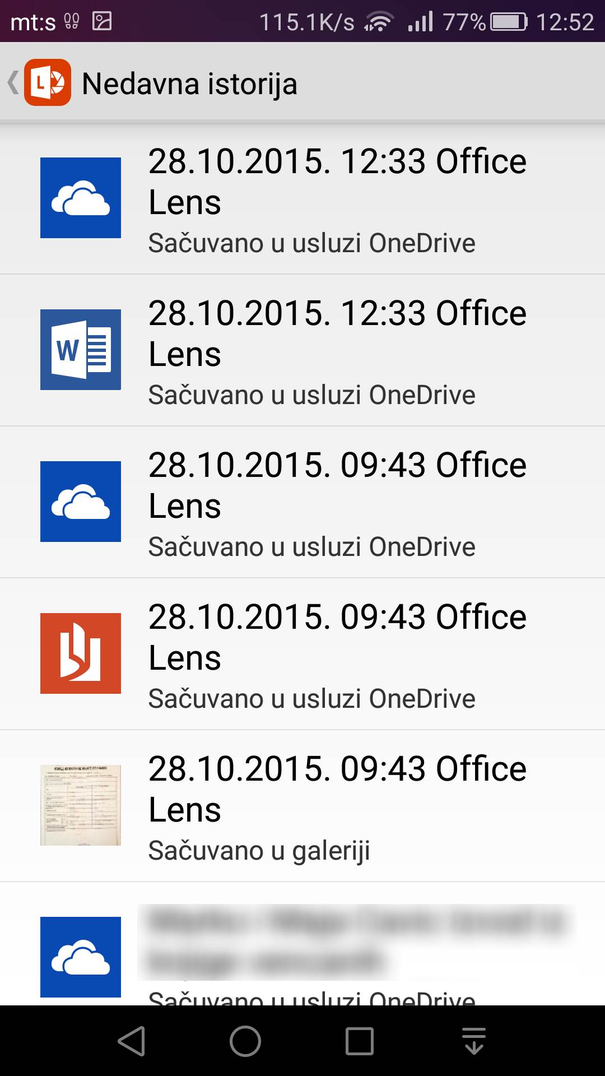
Task: Tap the red Office Lens file icon
Action: (81, 653)
